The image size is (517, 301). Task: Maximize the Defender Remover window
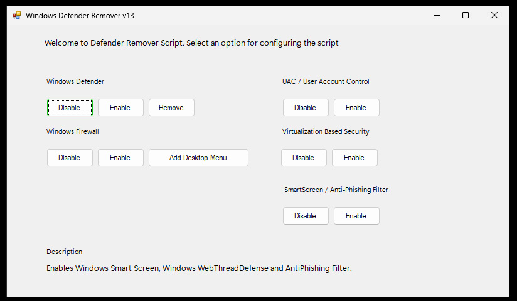[466, 15]
